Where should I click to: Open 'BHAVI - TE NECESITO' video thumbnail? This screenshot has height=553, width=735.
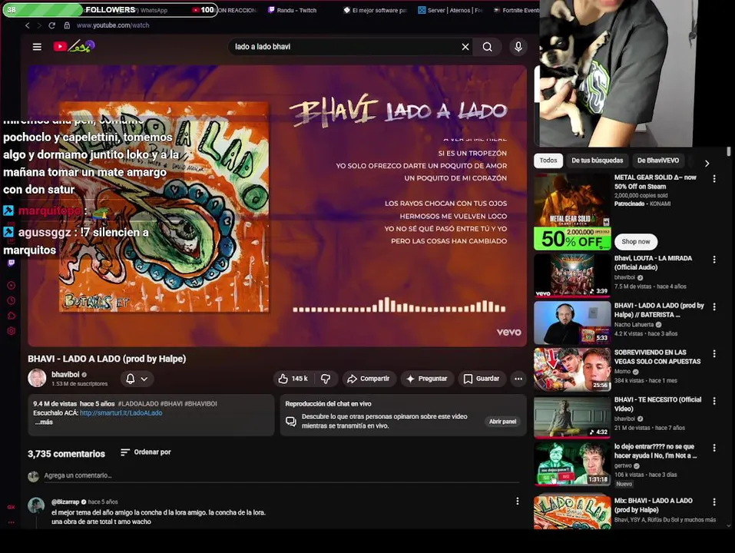coord(572,417)
